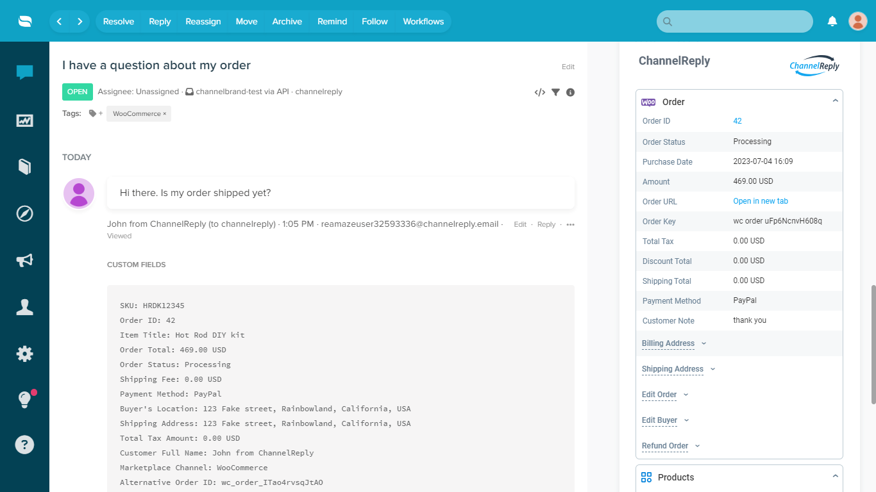
Task: Click the notifications bell icon
Action: click(832, 21)
